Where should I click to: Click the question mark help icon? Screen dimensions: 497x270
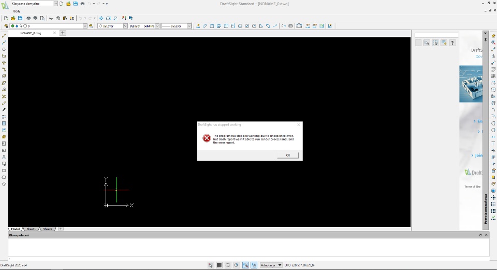(452, 43)
